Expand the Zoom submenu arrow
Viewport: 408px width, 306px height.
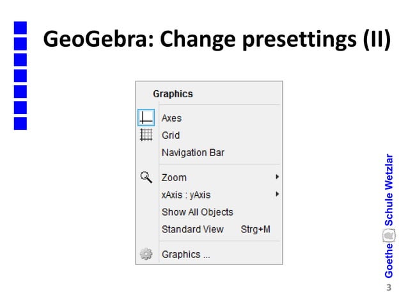[277, 177]
